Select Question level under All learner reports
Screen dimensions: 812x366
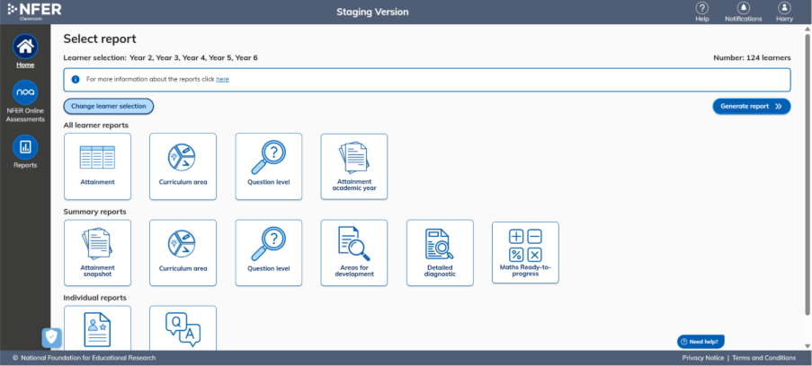click(x=269, y=167)
